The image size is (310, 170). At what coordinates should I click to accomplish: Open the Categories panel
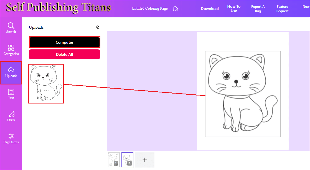tap(11, 49)
